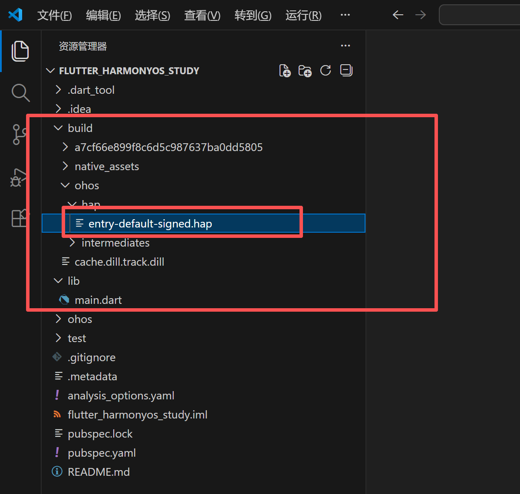Open the 编辑(E) menu
Image resolution: width=520 pixels, height=494 pixels.
coord(103,15)
